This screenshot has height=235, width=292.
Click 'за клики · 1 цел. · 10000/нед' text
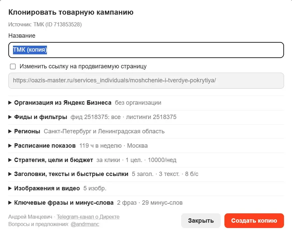coord(136,160)
